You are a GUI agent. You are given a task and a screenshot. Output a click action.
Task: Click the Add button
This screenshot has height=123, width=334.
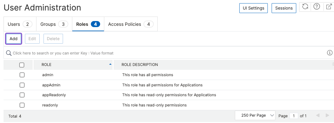14,39
